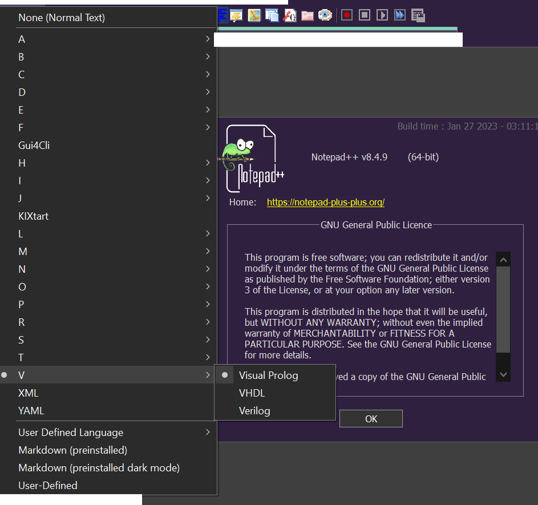Screen dimensions: 538x505
Task: Expand the A languages submenu
Action: pyautogui.click(x=108, y=39)
